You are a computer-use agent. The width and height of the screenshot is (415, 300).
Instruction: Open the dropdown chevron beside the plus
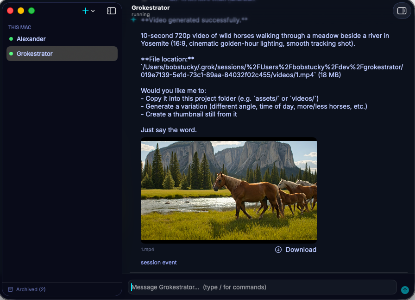[93, 11]
